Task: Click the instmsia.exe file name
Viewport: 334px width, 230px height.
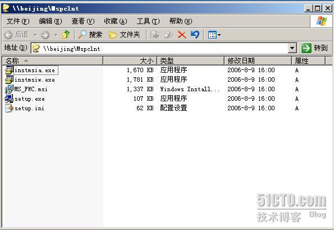Action: tap(35, 71)
